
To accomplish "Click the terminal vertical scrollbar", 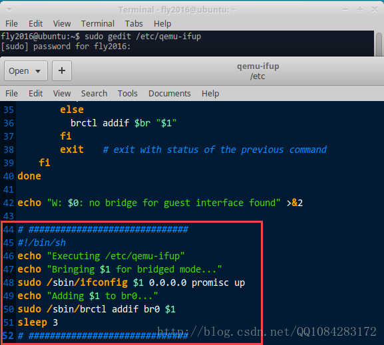I will tap(379, 44).
